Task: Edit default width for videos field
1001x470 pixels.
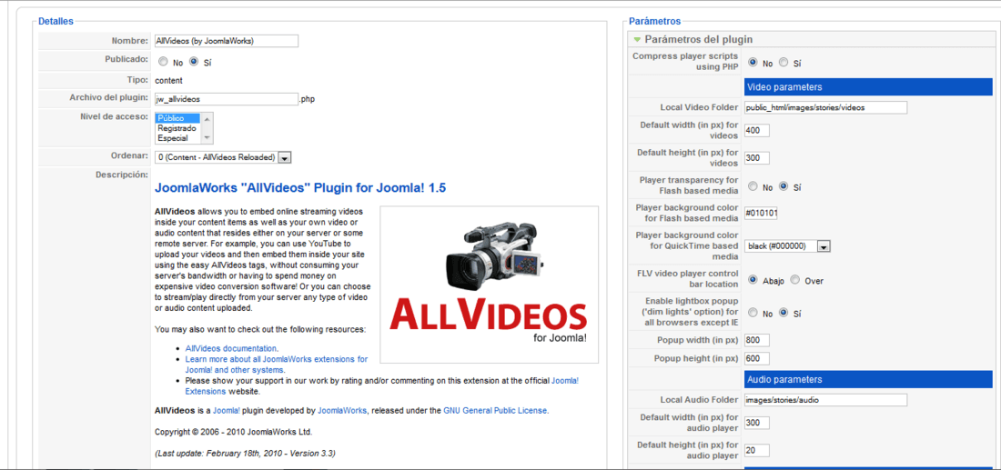Action: [x=756, y=131]
